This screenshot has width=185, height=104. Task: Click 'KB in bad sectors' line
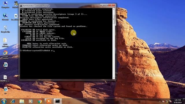coord(42,35)
